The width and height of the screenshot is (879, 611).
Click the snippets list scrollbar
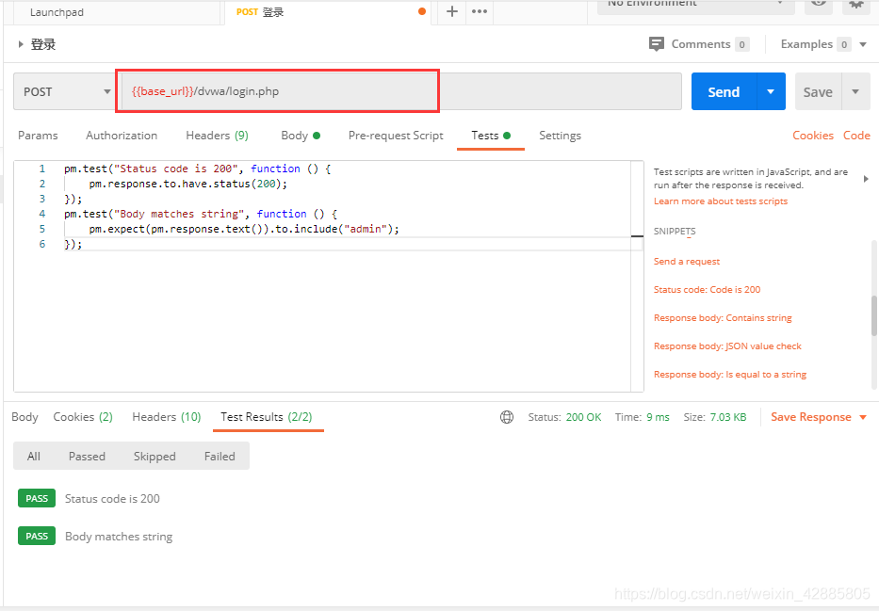[x=874, y=316]
